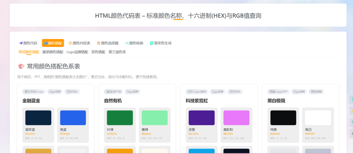
Task: Click the logo品牌 tag in 自然有机 card
Action: [133, 92]
